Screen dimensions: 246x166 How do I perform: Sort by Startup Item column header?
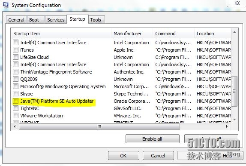click(61, 34)
